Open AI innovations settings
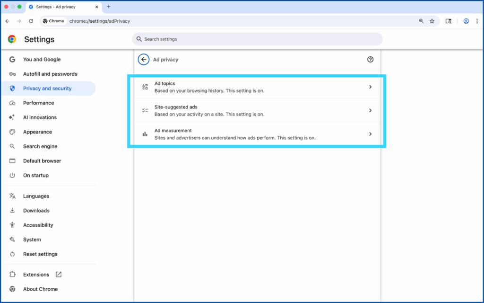The width and height of the screenshot is (484, 303). (x=40, y=117)
